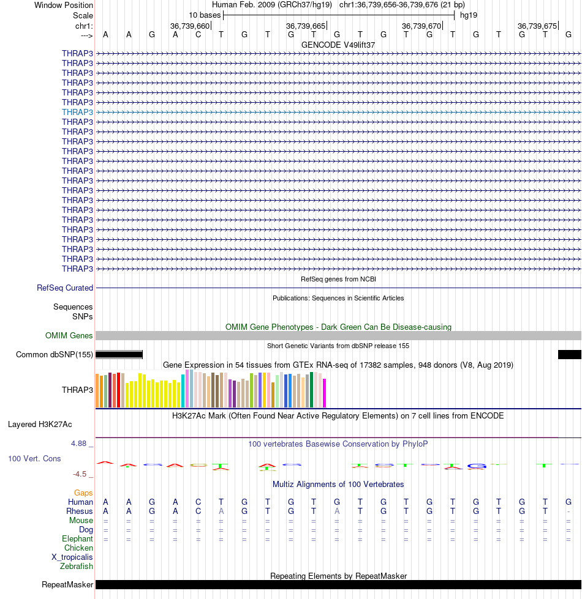Click the 10 bases scale bar
This screenshot has width=582, height=599.
[x=339, y=15]
